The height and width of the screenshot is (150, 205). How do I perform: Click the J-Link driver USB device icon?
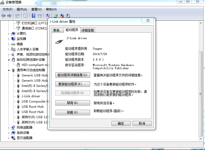(18, 96)
